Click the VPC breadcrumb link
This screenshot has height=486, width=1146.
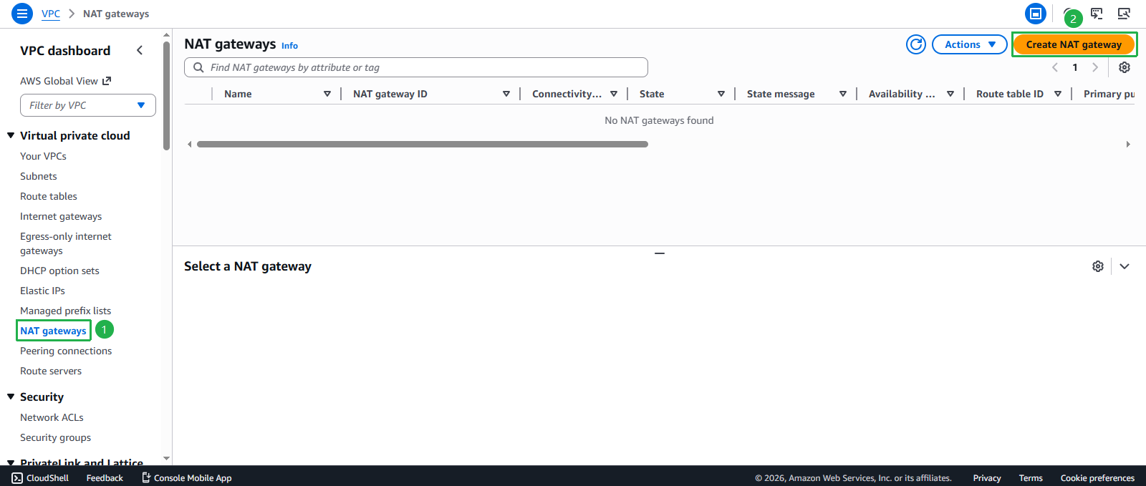click(51, 14)
